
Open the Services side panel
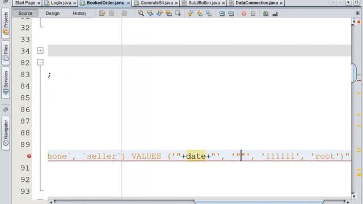tap(6, 83)
